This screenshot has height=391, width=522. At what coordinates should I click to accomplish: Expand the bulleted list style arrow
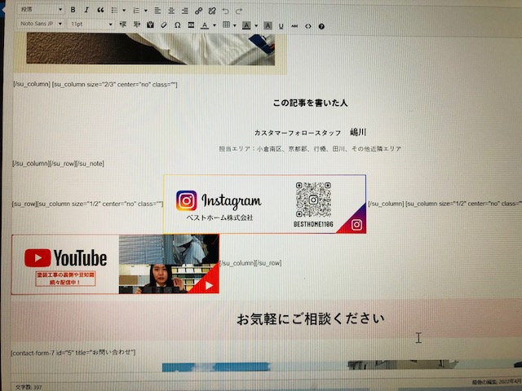tap(122, 11)
